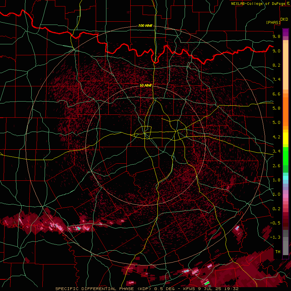This screenshot has height=291, width=291.
Task: Click the "100 NMI" range ring label
Action: coord(145,26)
